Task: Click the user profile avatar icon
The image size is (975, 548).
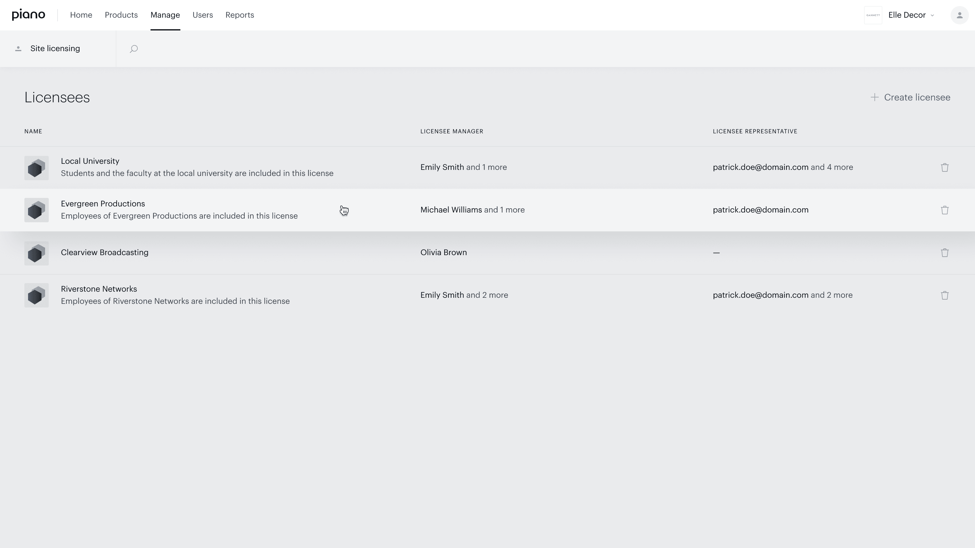Action: coord(959,15)
